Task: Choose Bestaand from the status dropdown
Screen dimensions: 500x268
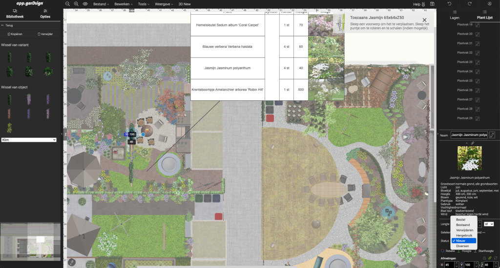Action: [x=463, y=225]
